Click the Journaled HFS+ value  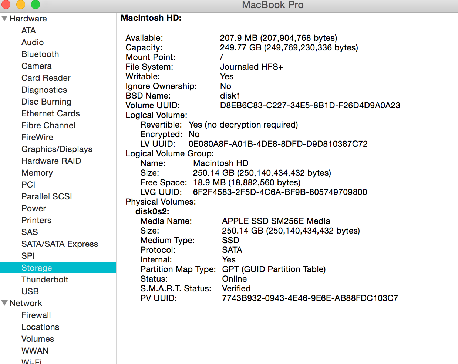pos(252,67)
